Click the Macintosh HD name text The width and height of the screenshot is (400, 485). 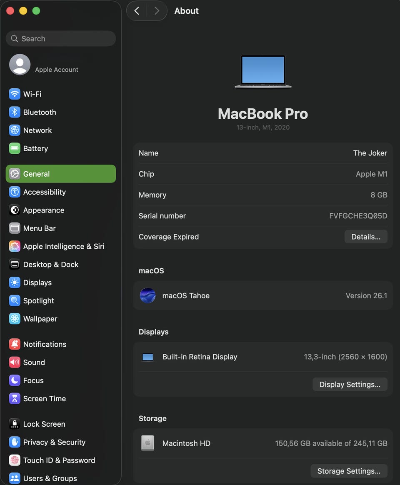coord(186,443)
